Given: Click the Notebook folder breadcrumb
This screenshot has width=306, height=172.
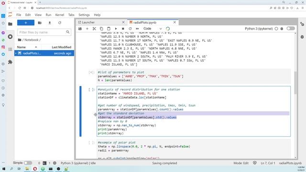Looking at the screenshot, I should tap(32, 40).
